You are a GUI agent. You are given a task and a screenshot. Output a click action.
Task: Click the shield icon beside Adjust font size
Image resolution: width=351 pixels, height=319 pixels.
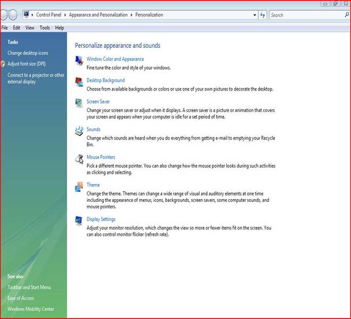pos(3,64)
